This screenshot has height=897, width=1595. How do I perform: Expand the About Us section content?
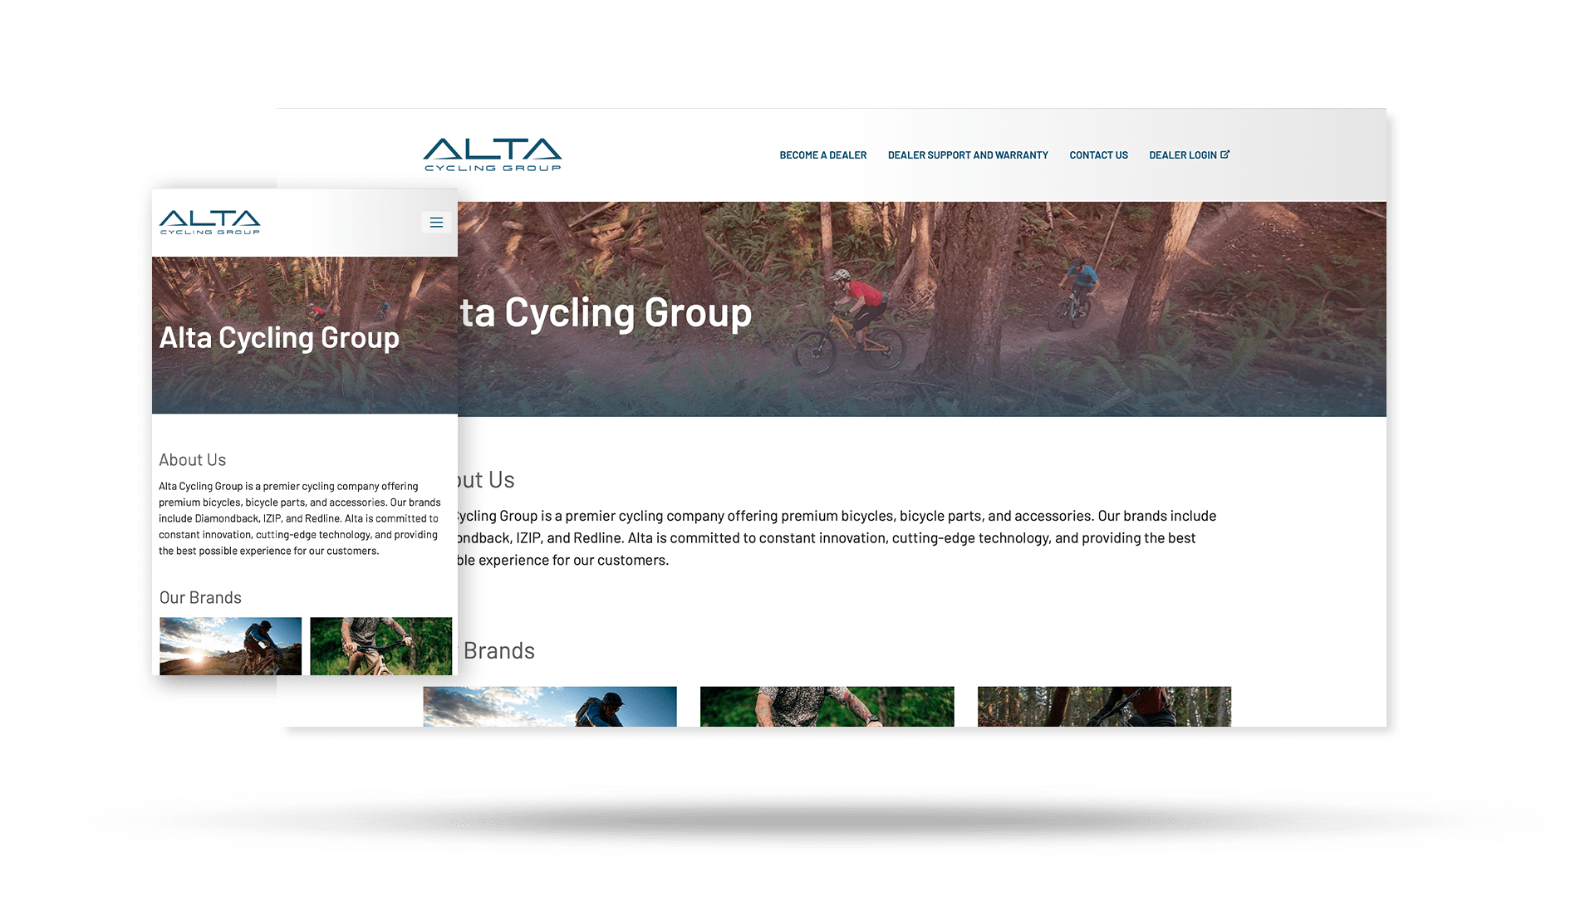tap(192, 459)
